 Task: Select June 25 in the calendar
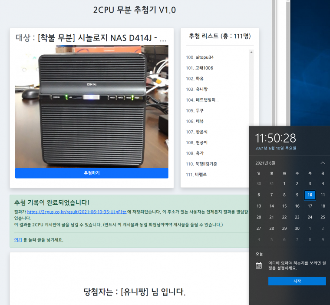[x=323, y=217]
